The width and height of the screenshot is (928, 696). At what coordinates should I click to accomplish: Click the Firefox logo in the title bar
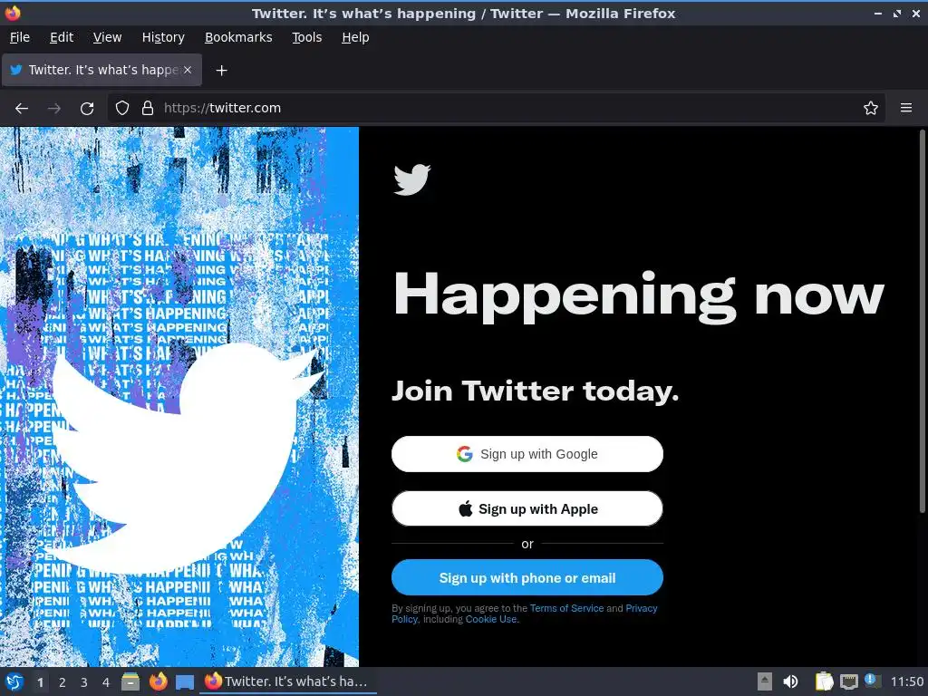pos(13,13)
